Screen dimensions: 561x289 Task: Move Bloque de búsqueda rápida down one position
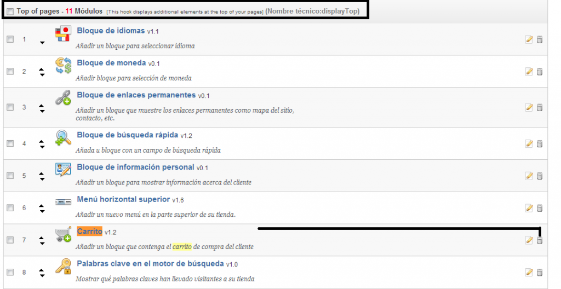coord(42,147)
